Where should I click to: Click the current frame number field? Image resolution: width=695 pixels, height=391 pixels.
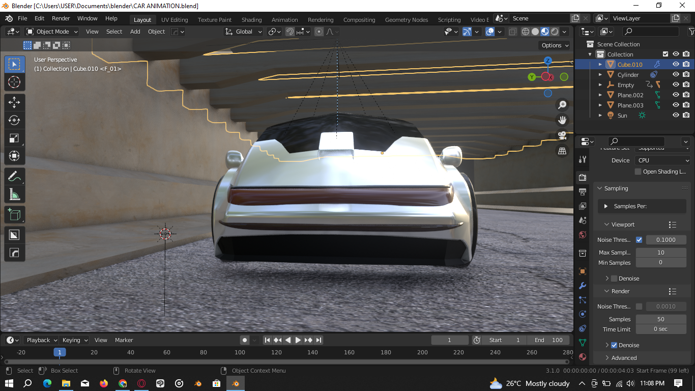click(450, 340)
